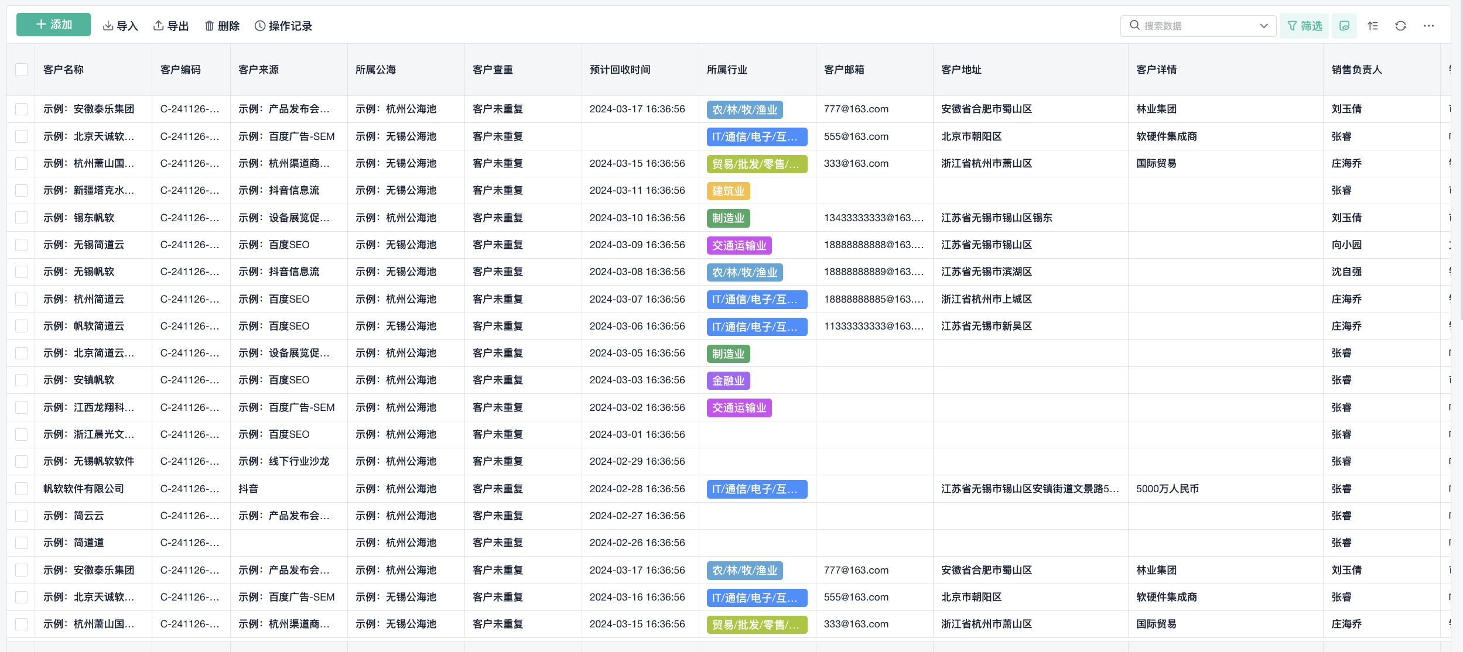Click the sort icon in toolbar
Image resolution: width=1463 pixels, height=652 pixels.
(x=1372, y=26)
